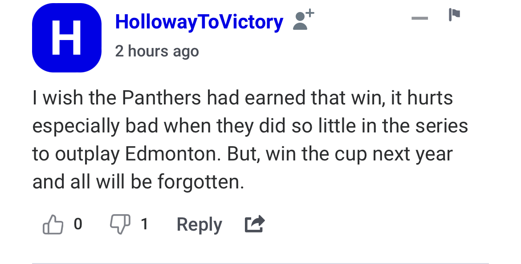Collapse the comment with the minus icon
The height and width of the screenshot is (264, 521).
tap(419, 18)
